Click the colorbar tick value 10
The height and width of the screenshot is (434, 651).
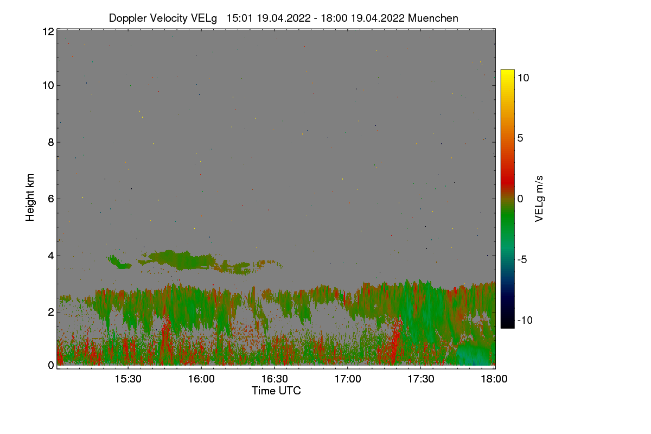[x=524, y=78]
